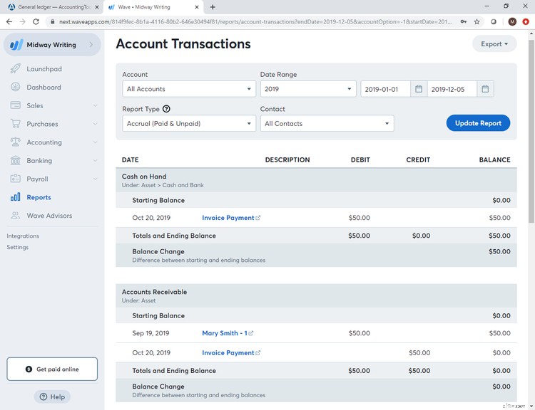Click the end date field 2019-12-05
Screen dimensions: 535x410
point(452,89)
